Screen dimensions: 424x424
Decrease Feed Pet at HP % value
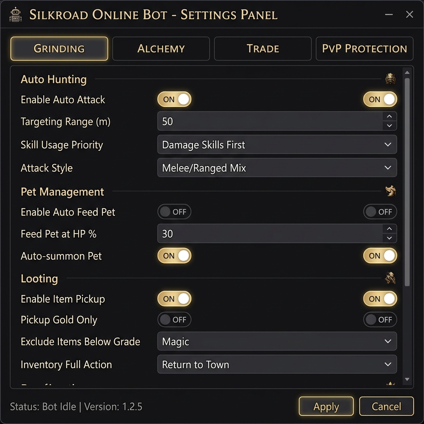pyautogui.click(x=389, y=238)
